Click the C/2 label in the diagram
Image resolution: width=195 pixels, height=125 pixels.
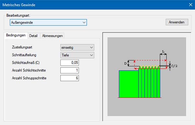coord(174,66)
